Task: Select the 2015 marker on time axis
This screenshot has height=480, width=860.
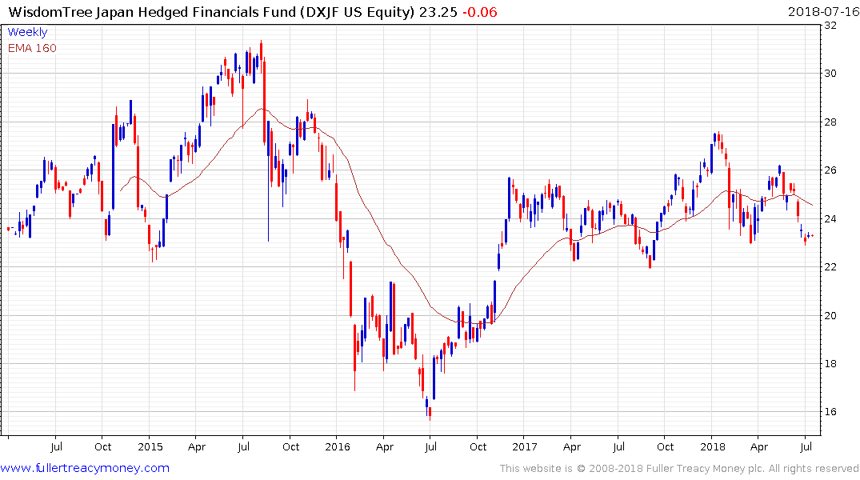Action: [x=150, y=446]
